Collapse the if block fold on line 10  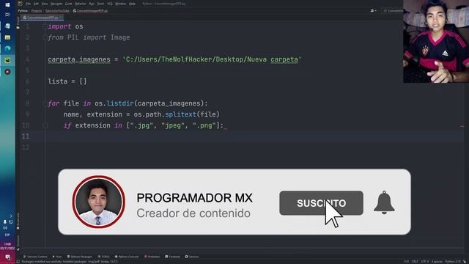pos(45,125)
